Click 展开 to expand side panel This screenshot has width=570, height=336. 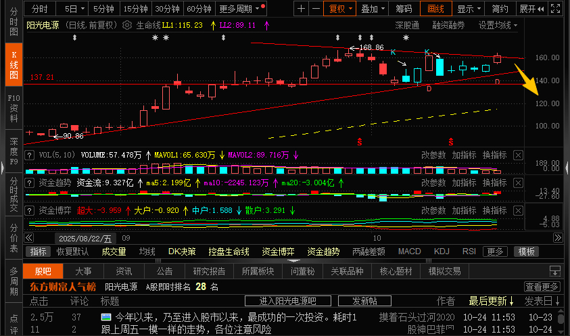[531, 8]
